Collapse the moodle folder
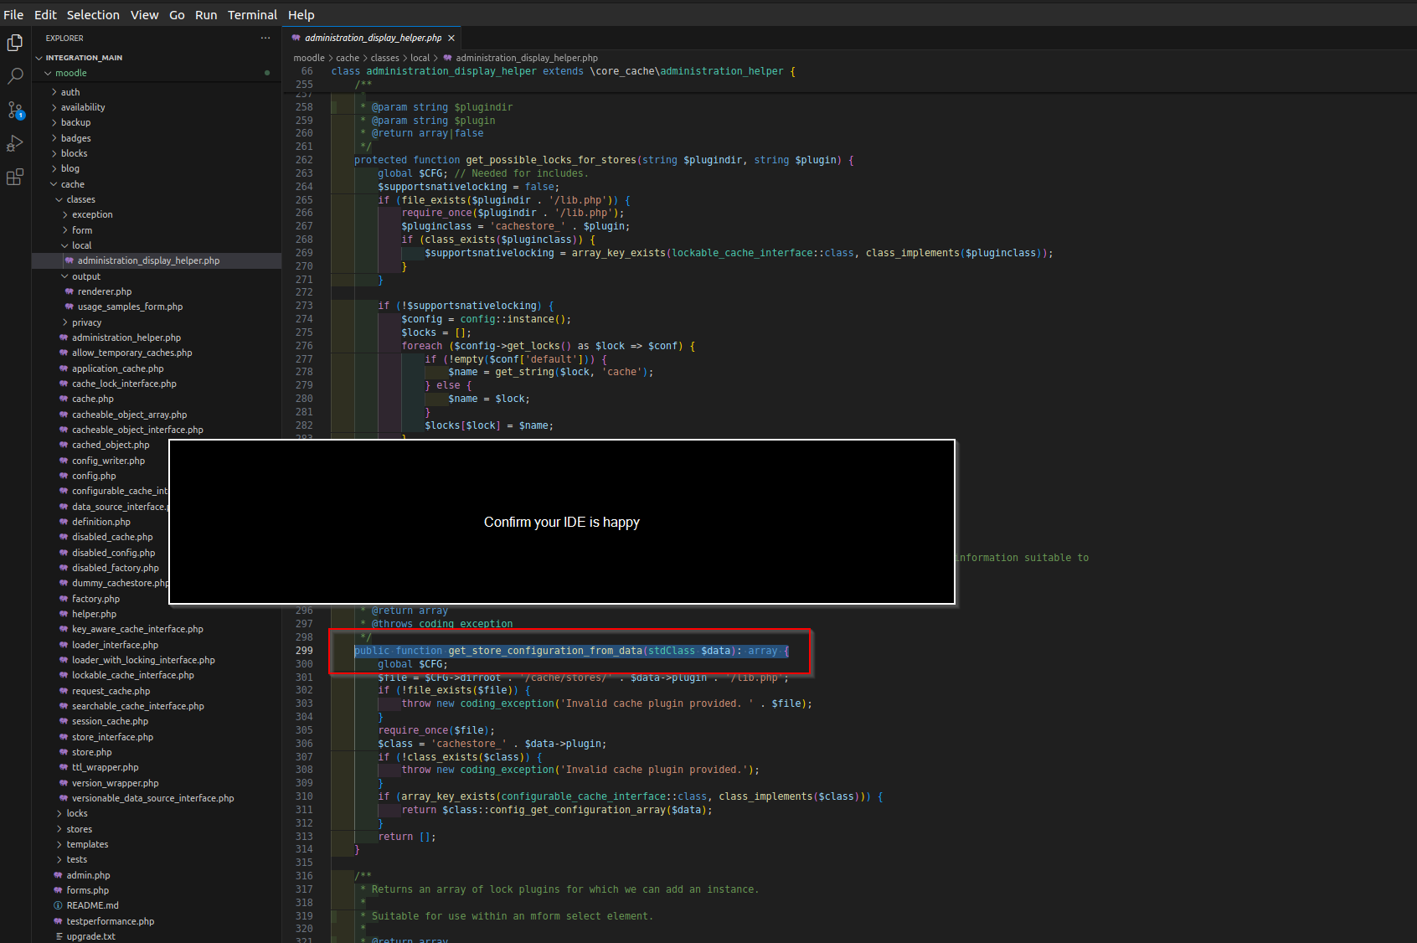The width and height of the screenshot is (1417, 943). click(48, 73)
